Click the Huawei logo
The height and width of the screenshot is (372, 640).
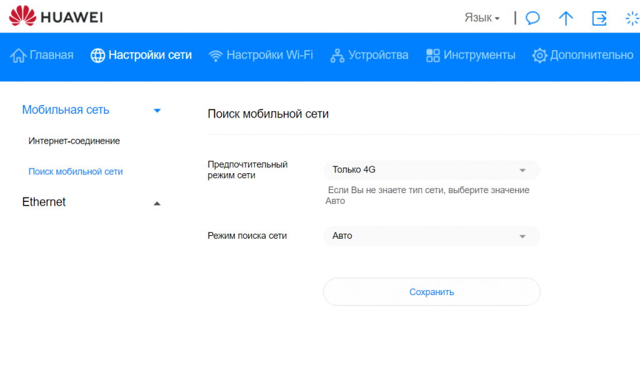click(x=56, y=16)
